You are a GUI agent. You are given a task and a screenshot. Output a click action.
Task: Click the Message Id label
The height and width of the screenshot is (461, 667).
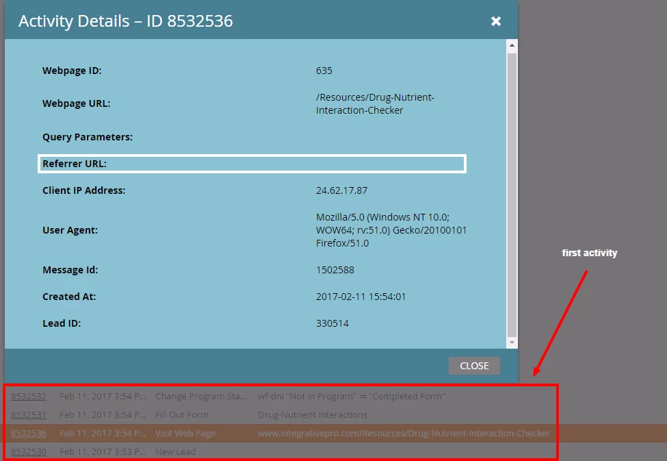point(70,270)
